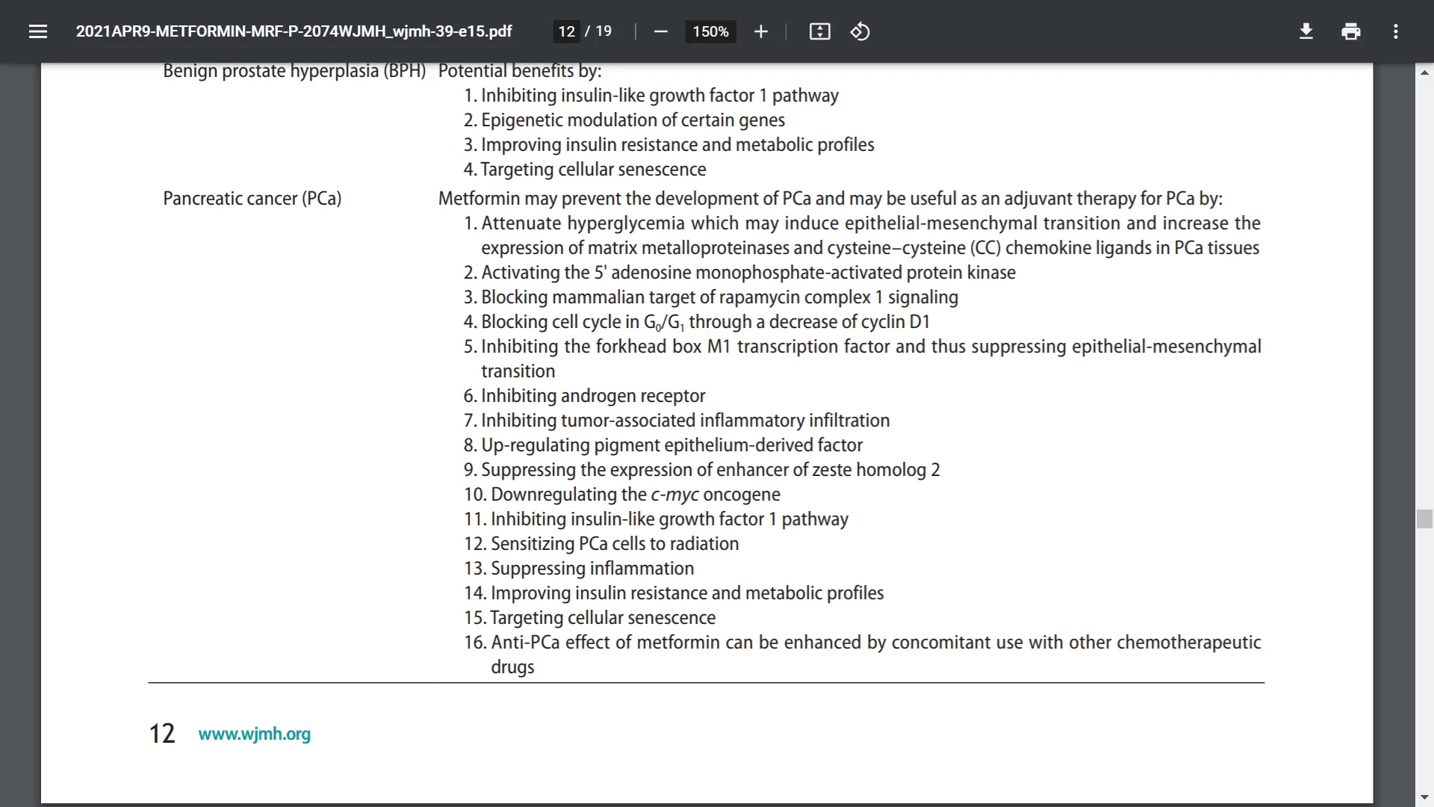Click the '/ 19' total pages text
Image resolution: width=1434 pixels, height=807 pixels.
[x=598, y=31]
